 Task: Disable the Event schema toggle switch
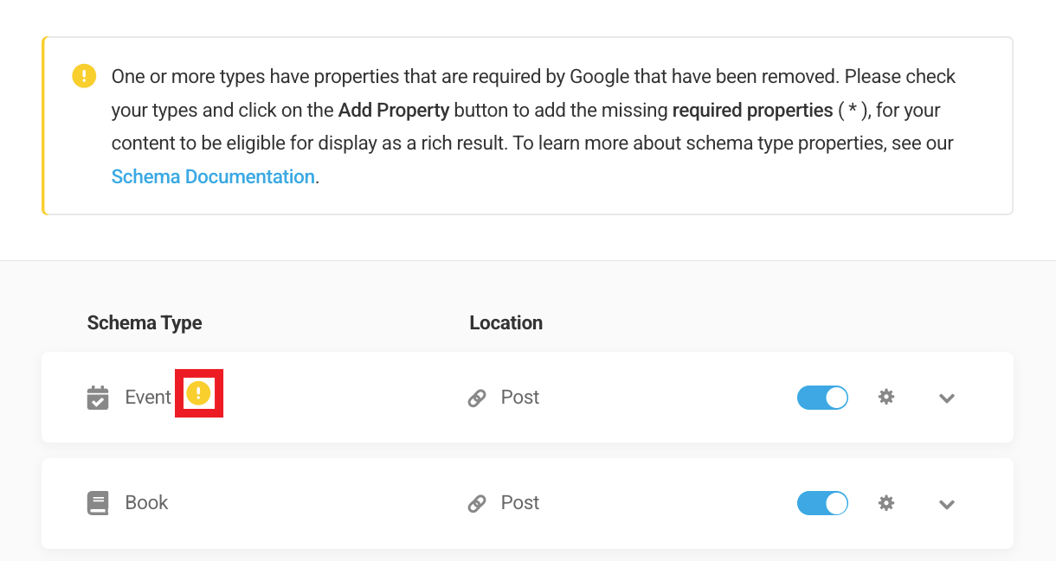coord(822,397)
